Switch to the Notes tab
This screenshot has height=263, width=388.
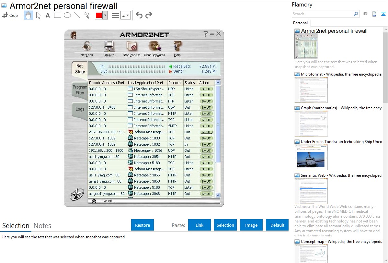[x=42, y=226]
